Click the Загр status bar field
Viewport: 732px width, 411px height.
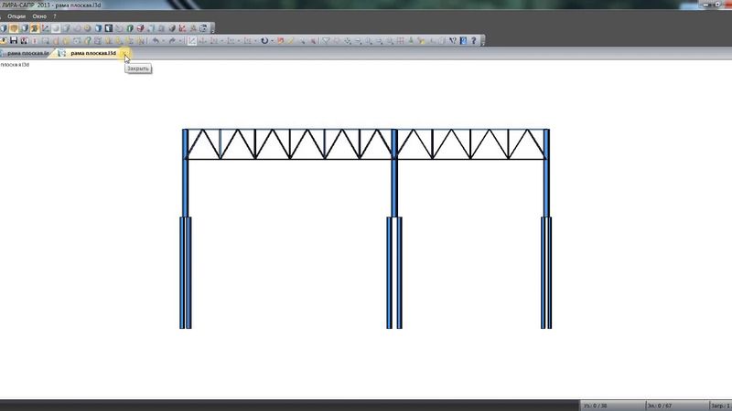click(x=720, y=406)
